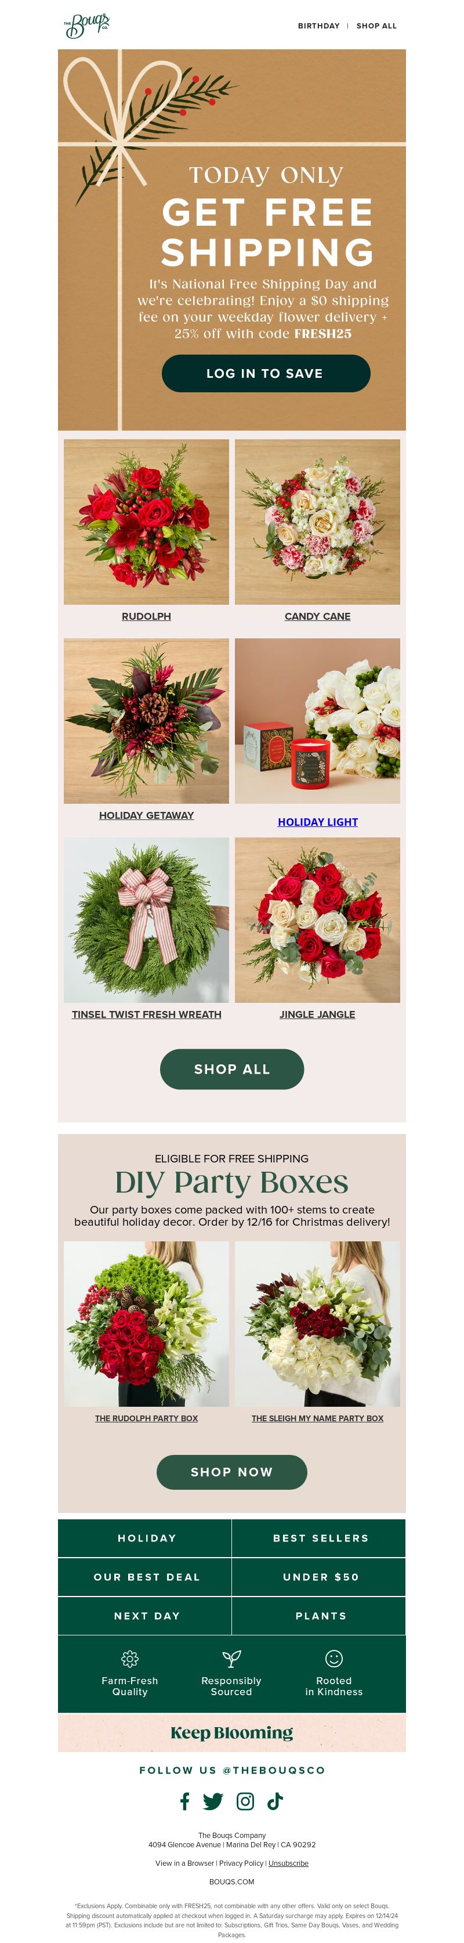Open the Instagram icon

(x=245, y=1801)
